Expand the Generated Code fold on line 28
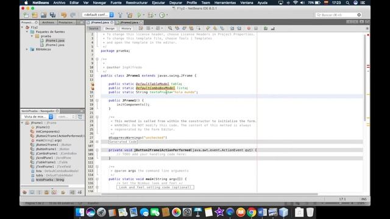 pyautogui.click(x=97, y=142)
